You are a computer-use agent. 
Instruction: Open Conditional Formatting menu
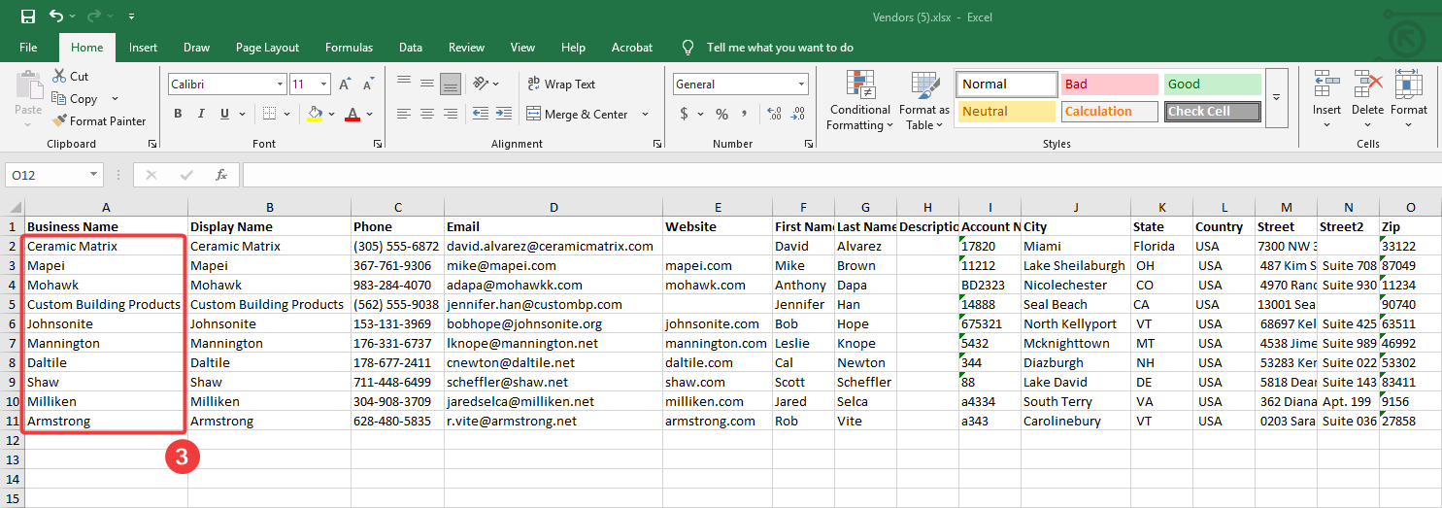(x=859, y=101)
